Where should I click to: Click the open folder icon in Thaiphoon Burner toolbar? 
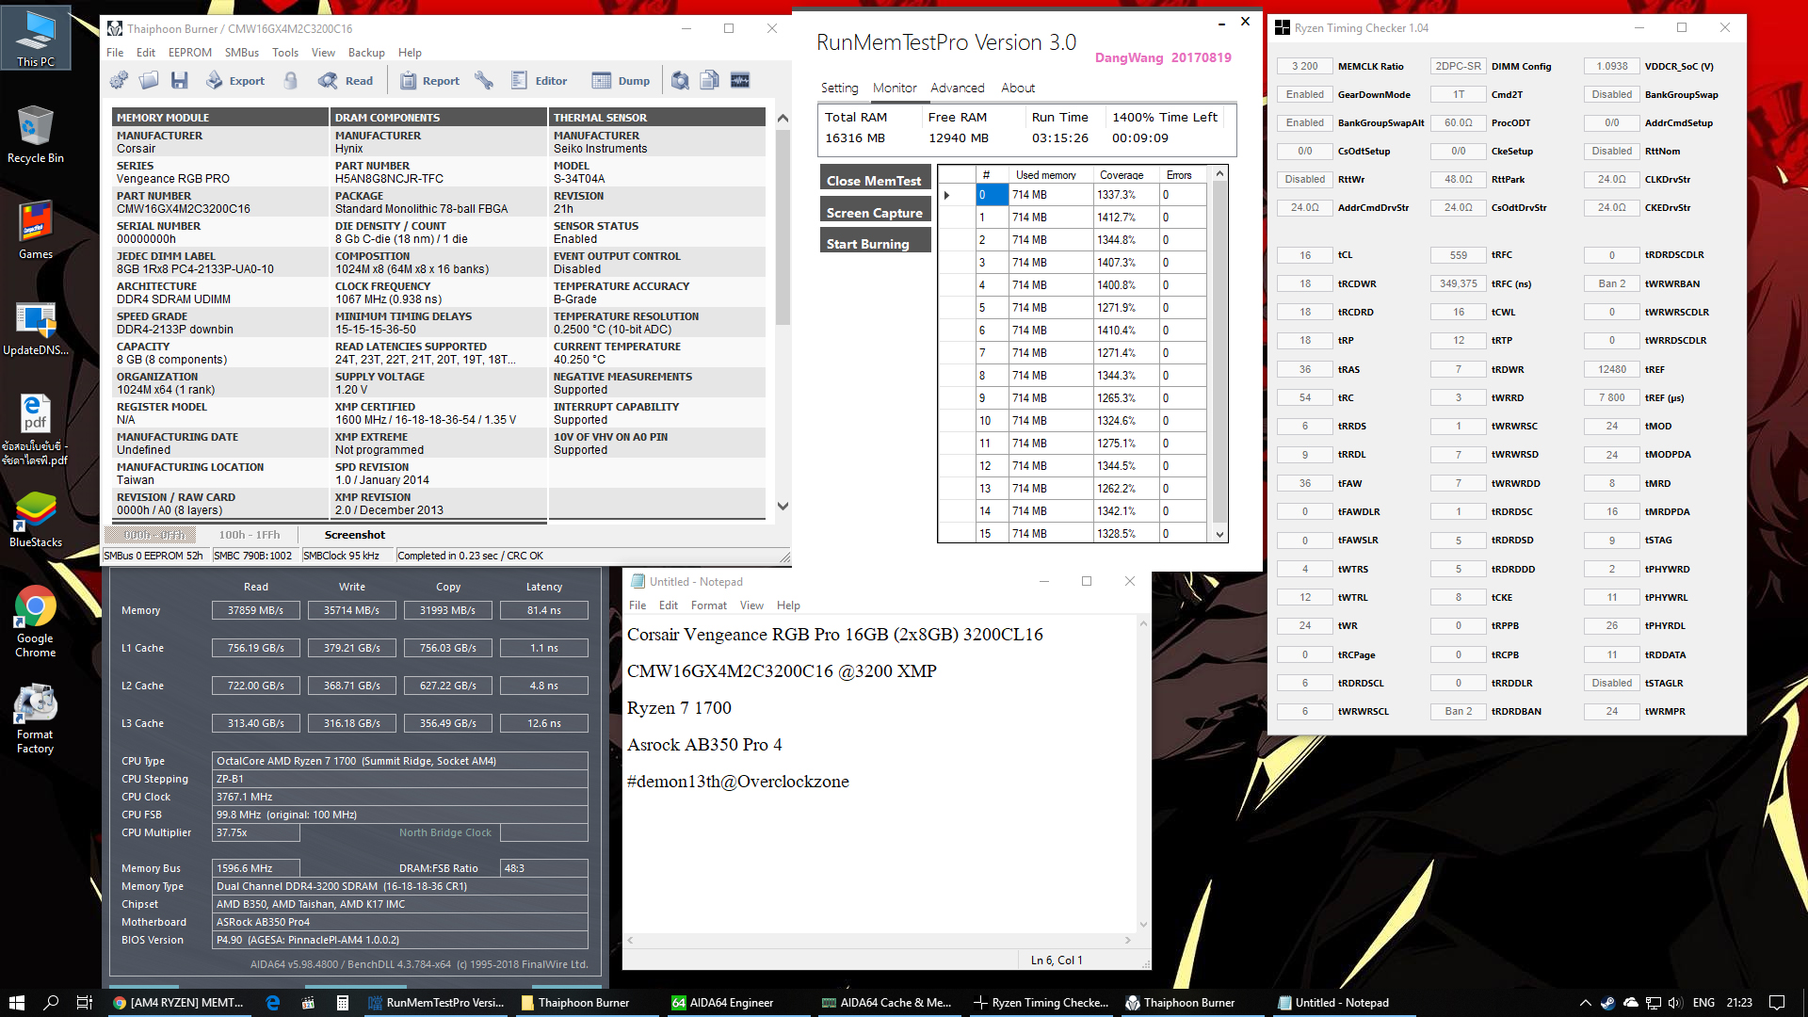coord(149,81)
